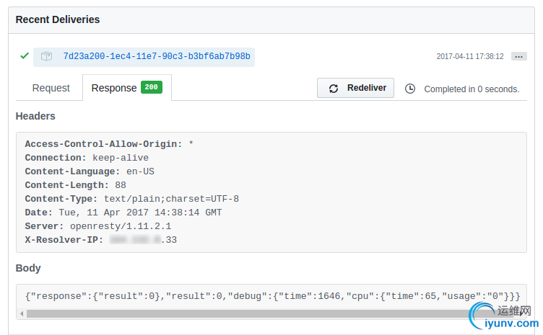Click the left arrow of the body scrollbar

21,313
